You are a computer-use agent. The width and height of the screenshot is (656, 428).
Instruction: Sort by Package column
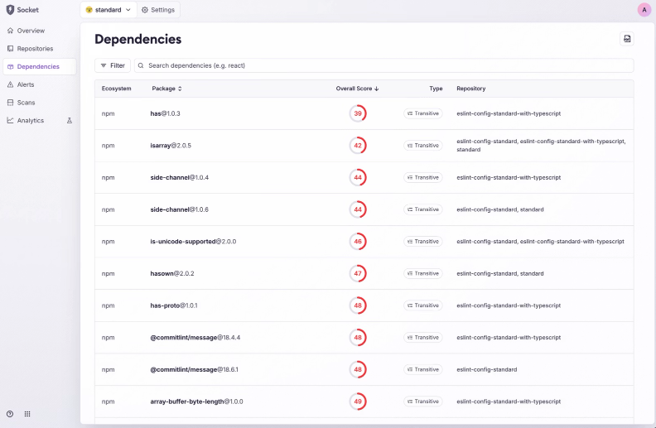[x=166, y=89]
